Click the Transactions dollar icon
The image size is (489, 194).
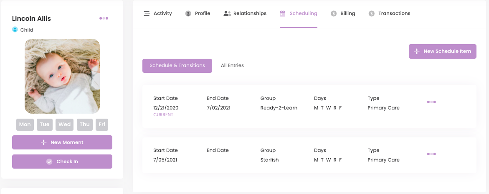(x=371, y=13)
